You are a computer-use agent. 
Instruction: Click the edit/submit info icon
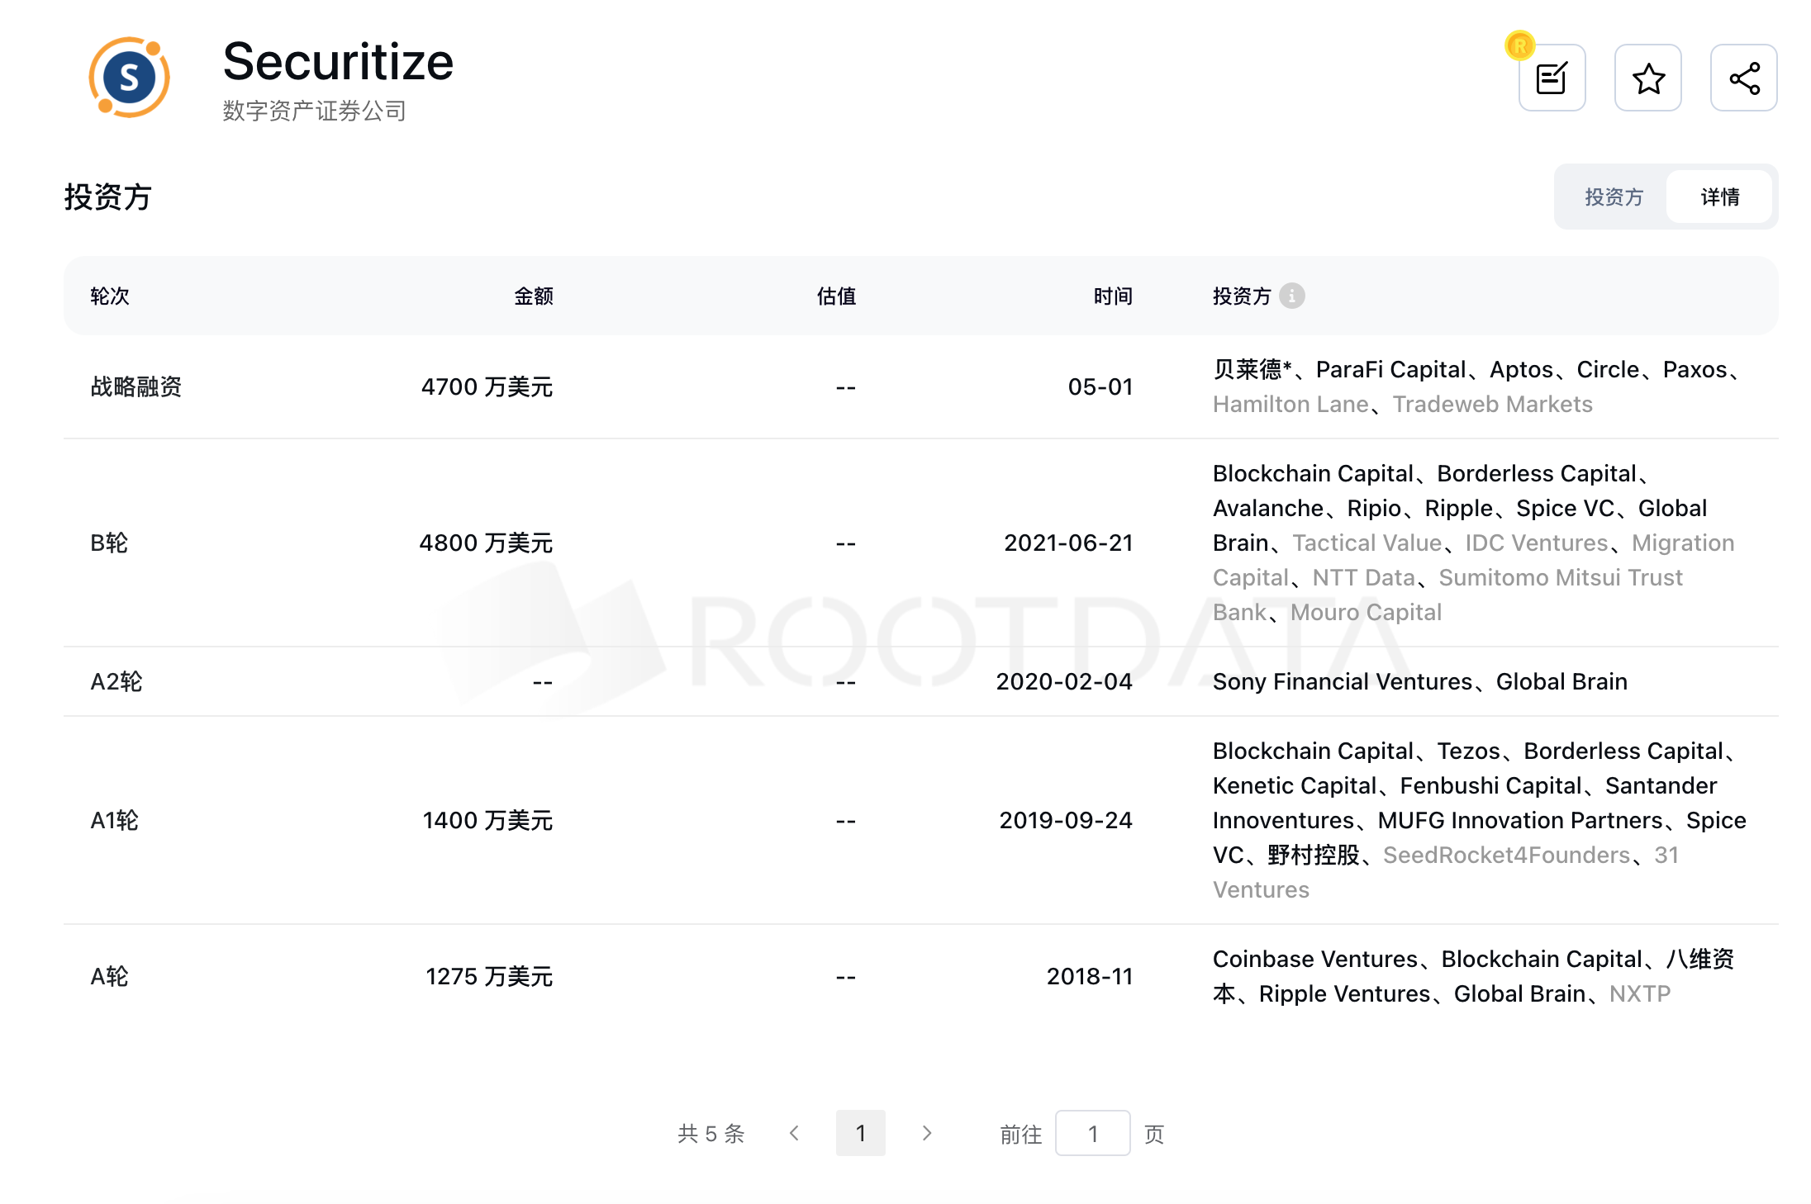click(1552, 78)
